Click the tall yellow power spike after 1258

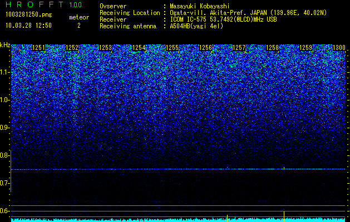click(284, 216)
